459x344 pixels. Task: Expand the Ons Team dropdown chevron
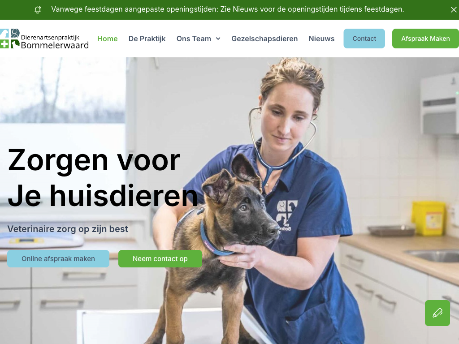coord(218,39)
